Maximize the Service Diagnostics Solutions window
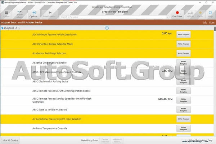 (x=206, y=3)
